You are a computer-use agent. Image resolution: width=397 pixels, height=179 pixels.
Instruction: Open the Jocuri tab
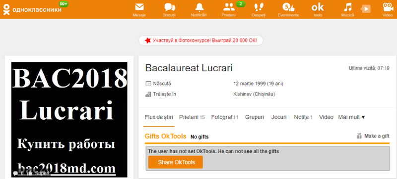click(x=279, y=117)
